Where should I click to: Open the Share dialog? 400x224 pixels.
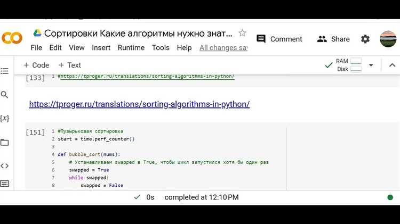click(x=333, y=39)
